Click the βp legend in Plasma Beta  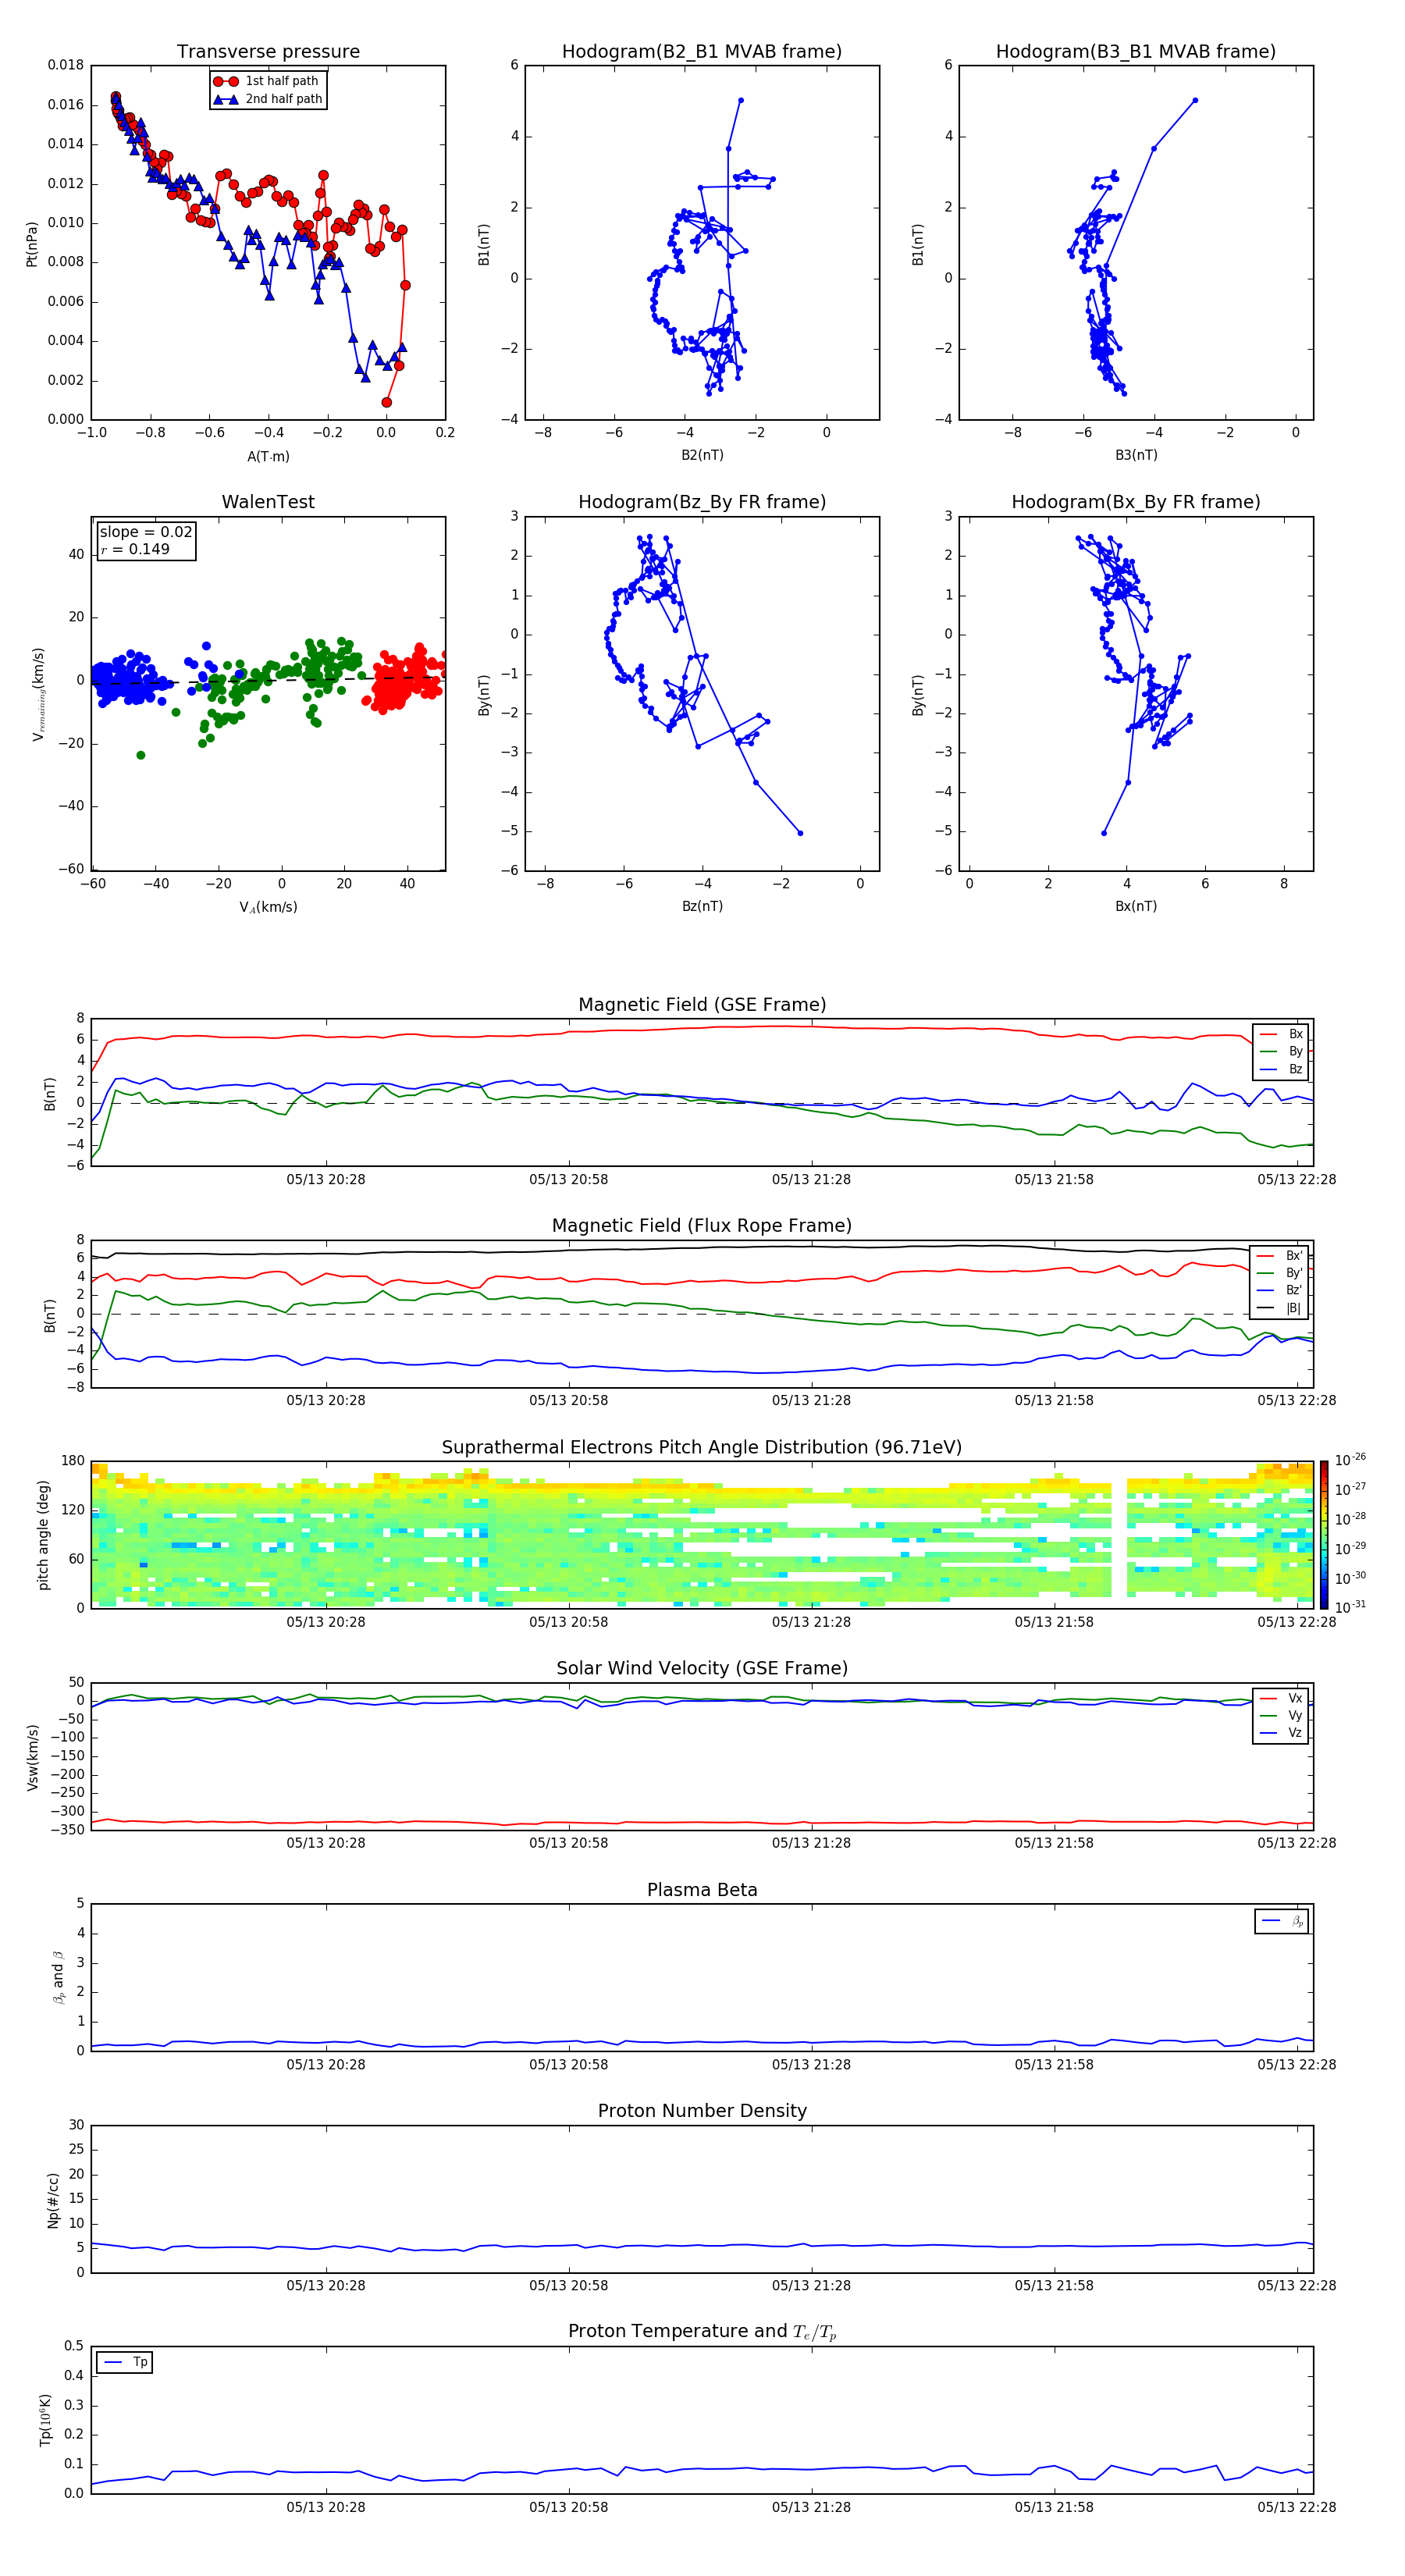click(x=1282, y=1921)
